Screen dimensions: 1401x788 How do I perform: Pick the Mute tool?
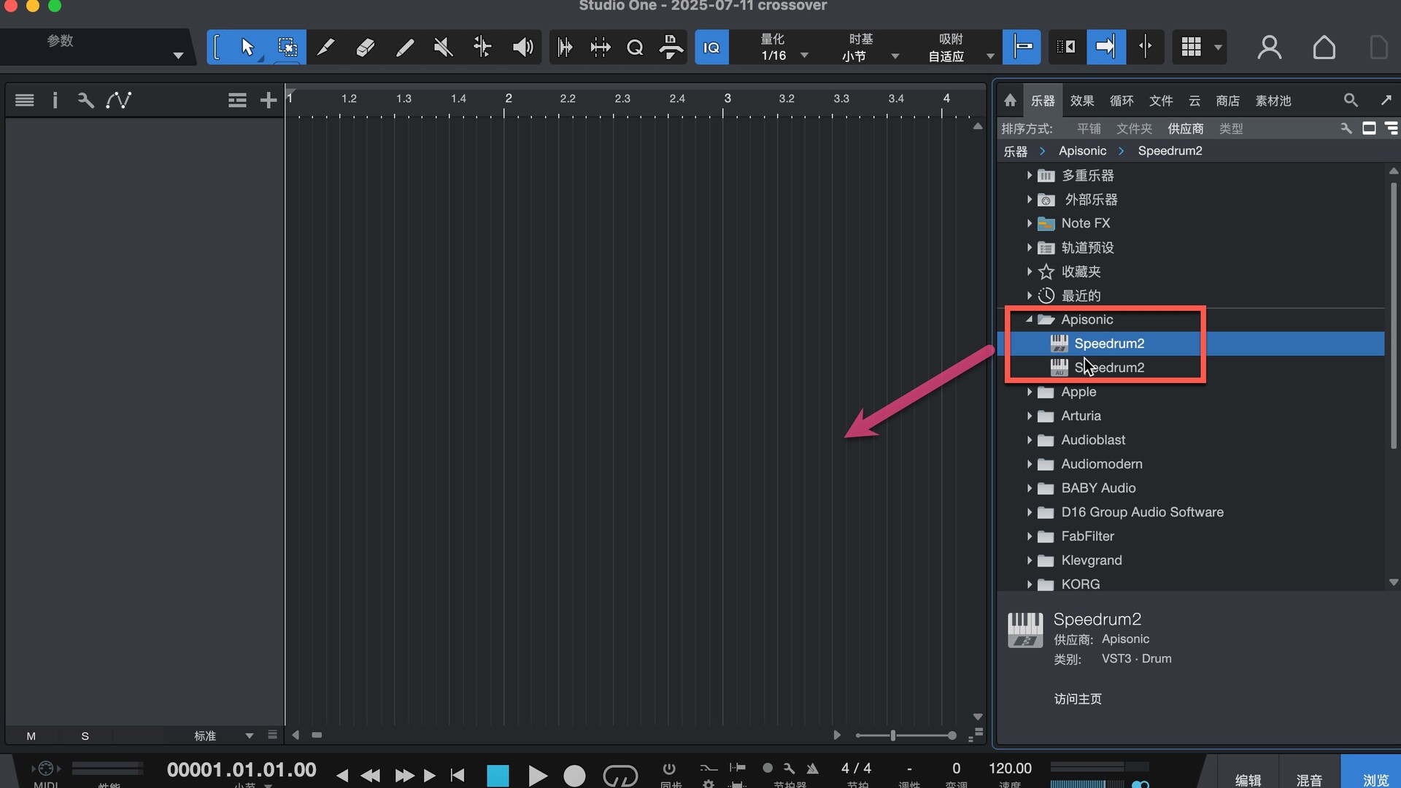[x=443, y=48]
